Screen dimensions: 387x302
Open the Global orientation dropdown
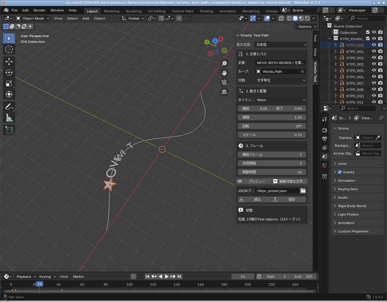tap(133, 18)
